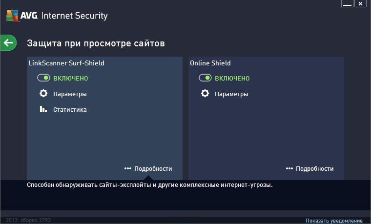Minimize the AVG Internet Security window
The image size is (371, 224).
(348, 4)
